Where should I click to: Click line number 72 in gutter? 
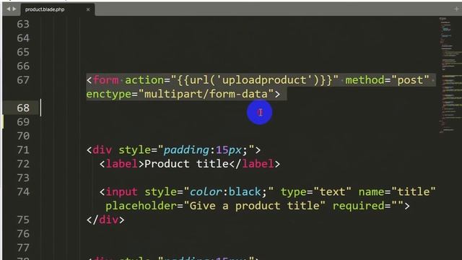pyautogui.click(x=23, y=164)
